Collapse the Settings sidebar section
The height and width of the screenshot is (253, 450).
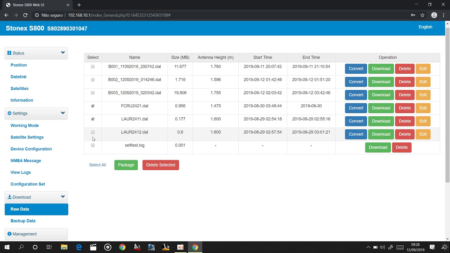pyautogui.click(x=36, y=113)
